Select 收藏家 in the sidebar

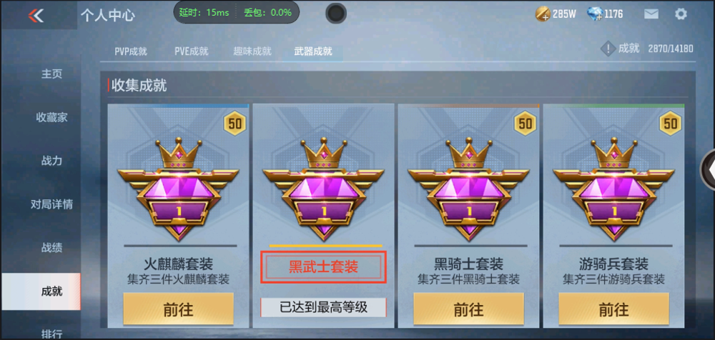(x=51, y=117)
